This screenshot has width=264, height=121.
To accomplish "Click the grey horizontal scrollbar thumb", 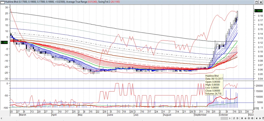I will 224,118.
